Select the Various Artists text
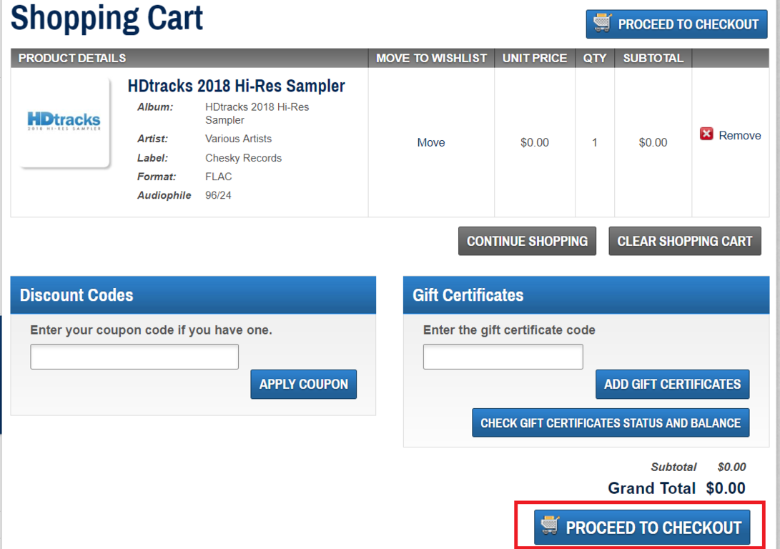The image size is (780, 549). [x=238, y=139]
